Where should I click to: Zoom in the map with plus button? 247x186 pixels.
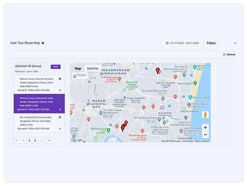coord(205,127)
